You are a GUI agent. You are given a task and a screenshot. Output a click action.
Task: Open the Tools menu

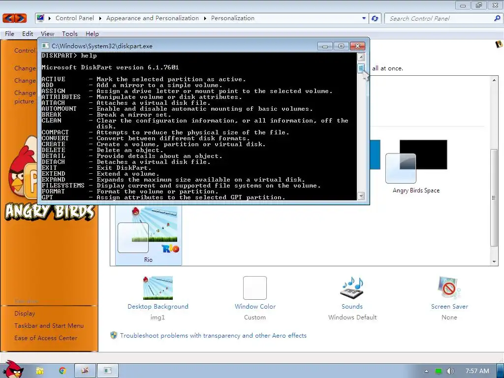70,34
